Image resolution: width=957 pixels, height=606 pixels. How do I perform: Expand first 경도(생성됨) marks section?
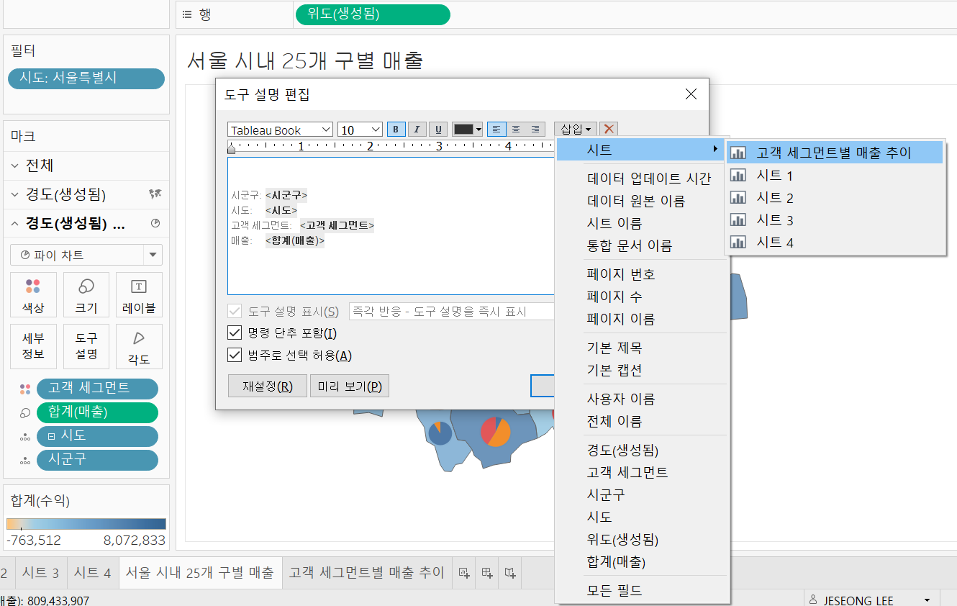tap(15, 194)
